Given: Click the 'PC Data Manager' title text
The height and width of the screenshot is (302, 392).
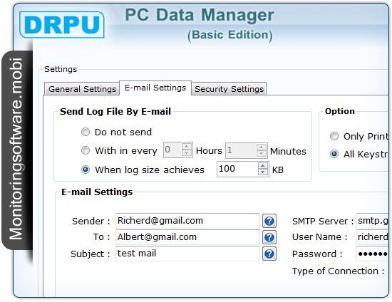Looking at the screenshot, I should click(x=200, y=15).
